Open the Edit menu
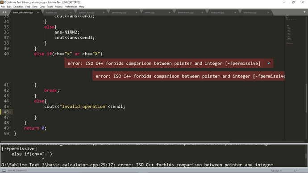Viewport: 308px width, 173px height. (9, 7)
